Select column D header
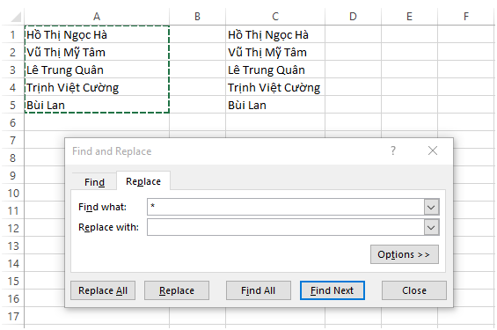The height and width of the screenshot is (330, 497). (x=353, y=17)
